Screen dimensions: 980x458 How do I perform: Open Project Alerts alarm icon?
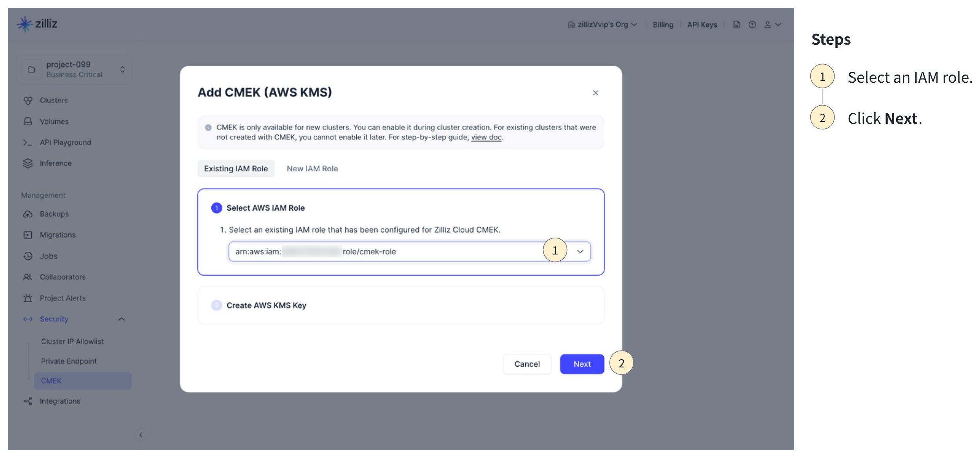pyautogui.click(x=27, y=298)
